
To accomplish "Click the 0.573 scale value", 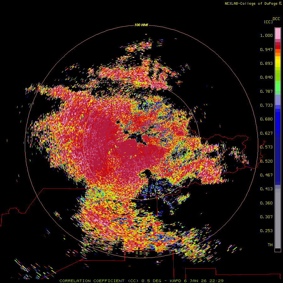I will [x=266, y=147].
